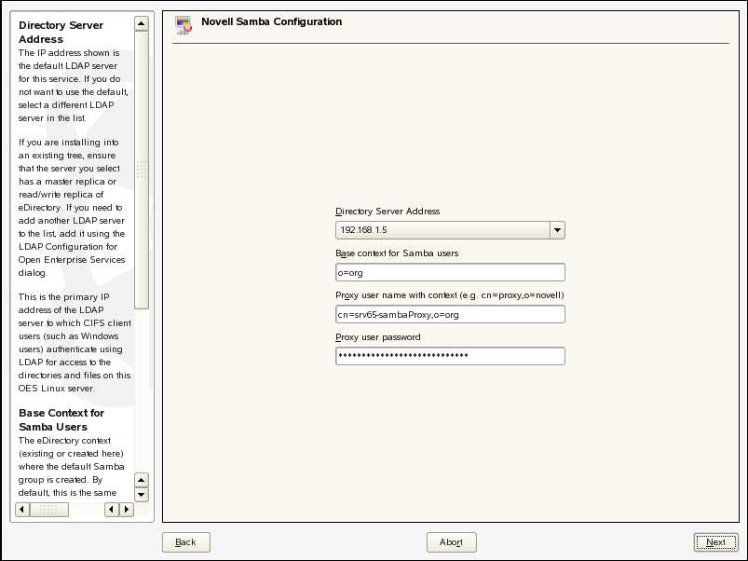
Task: Focus the Base context for Samba users field
Action: tap(450, 272)
